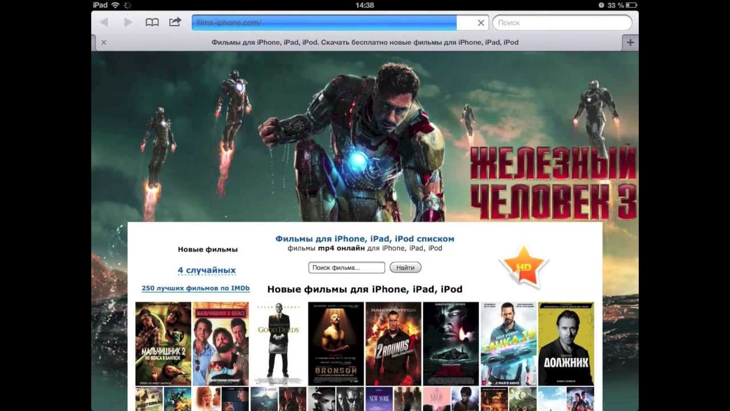The height and width of the screenshot is (411, 730).
Task: Tap the alarm clock status icon
Action: (x=601, y=5)
